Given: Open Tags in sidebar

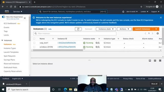Looking at the screenshot, I should (x=6, y=31).
